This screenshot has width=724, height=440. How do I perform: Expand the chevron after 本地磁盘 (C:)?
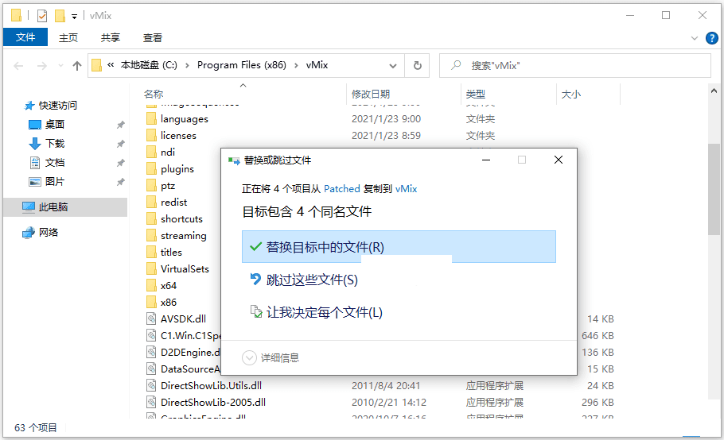coord(187,65)
